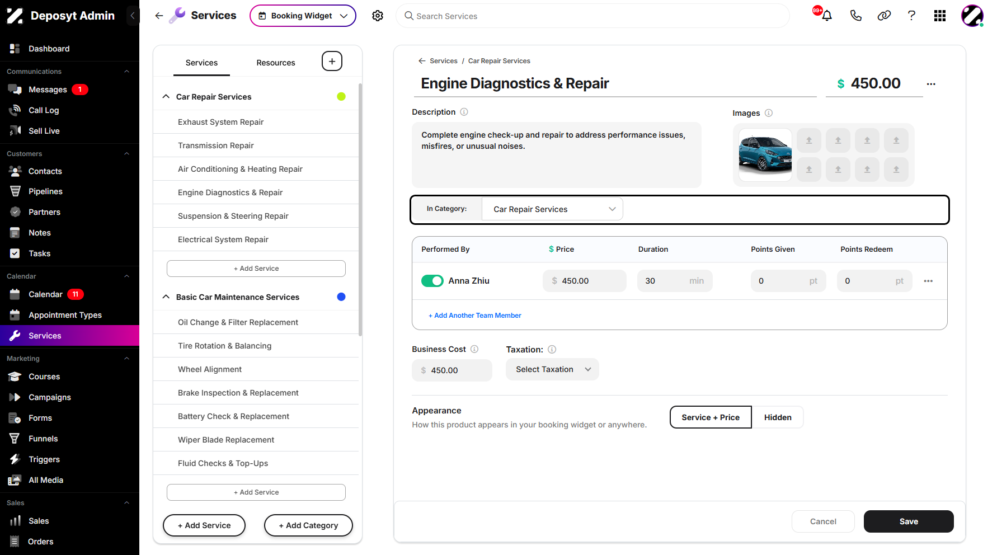The height and width of the screenshot is (555, 997).
Task: Click the blue car image thumbnail
Action: point(765,155)
